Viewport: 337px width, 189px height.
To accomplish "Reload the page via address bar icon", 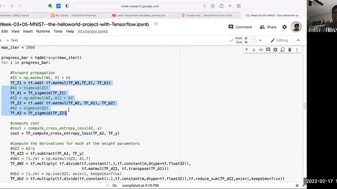I will click(204, 6).
